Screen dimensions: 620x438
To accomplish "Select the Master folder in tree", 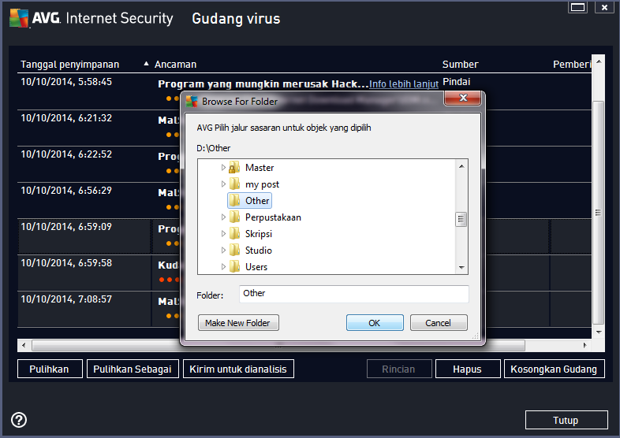I will (x=260, y=168).
